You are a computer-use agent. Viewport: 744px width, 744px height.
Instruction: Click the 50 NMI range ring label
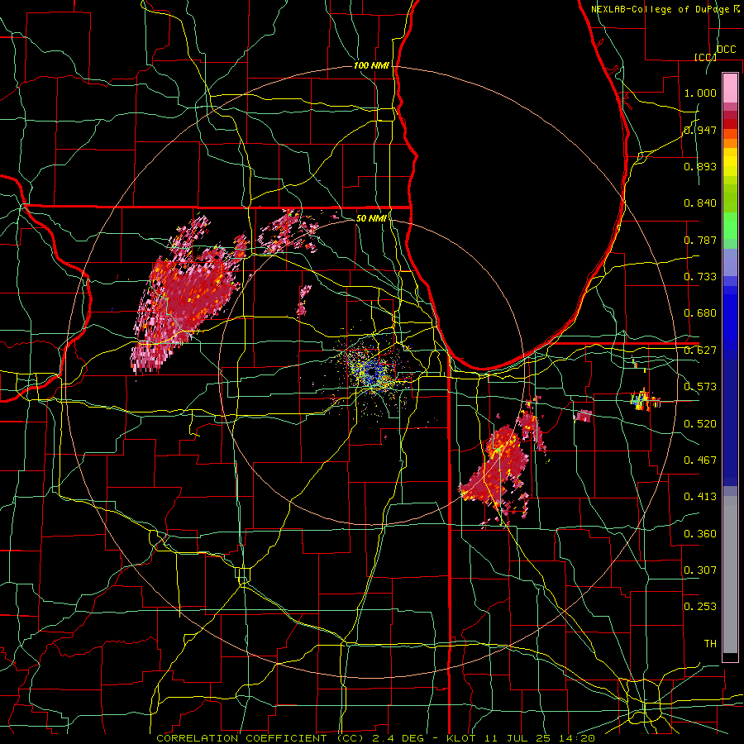click(x=371, y=218)
